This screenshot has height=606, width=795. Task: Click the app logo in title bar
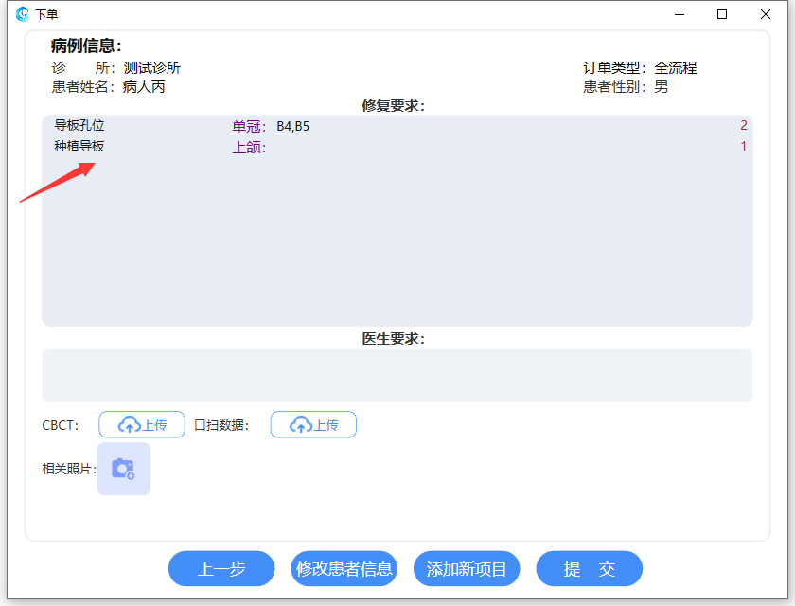23,14
